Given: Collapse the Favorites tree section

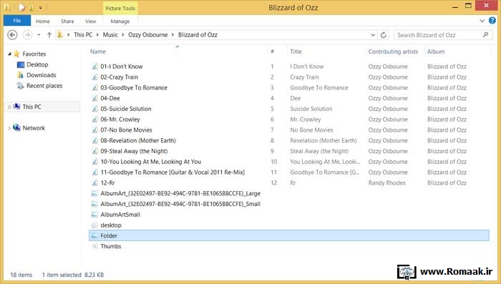Looking at the screenshot, I should tap(9, 54).
